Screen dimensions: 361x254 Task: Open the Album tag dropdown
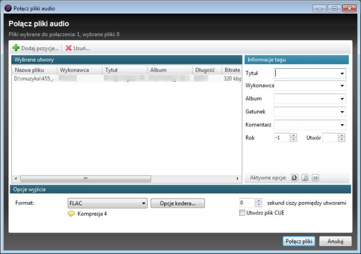click(342, 99)
